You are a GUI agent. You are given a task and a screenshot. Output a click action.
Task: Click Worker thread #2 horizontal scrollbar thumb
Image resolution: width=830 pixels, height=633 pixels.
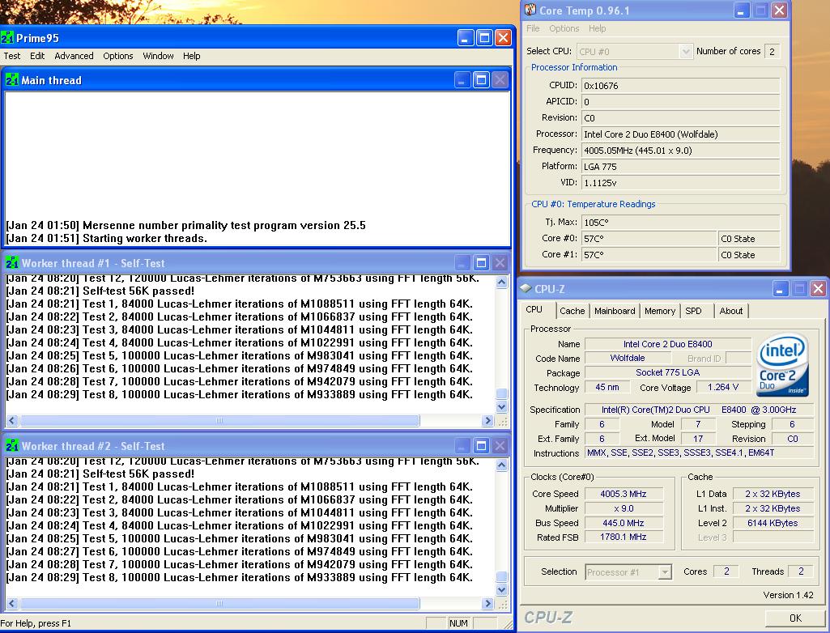219,603
